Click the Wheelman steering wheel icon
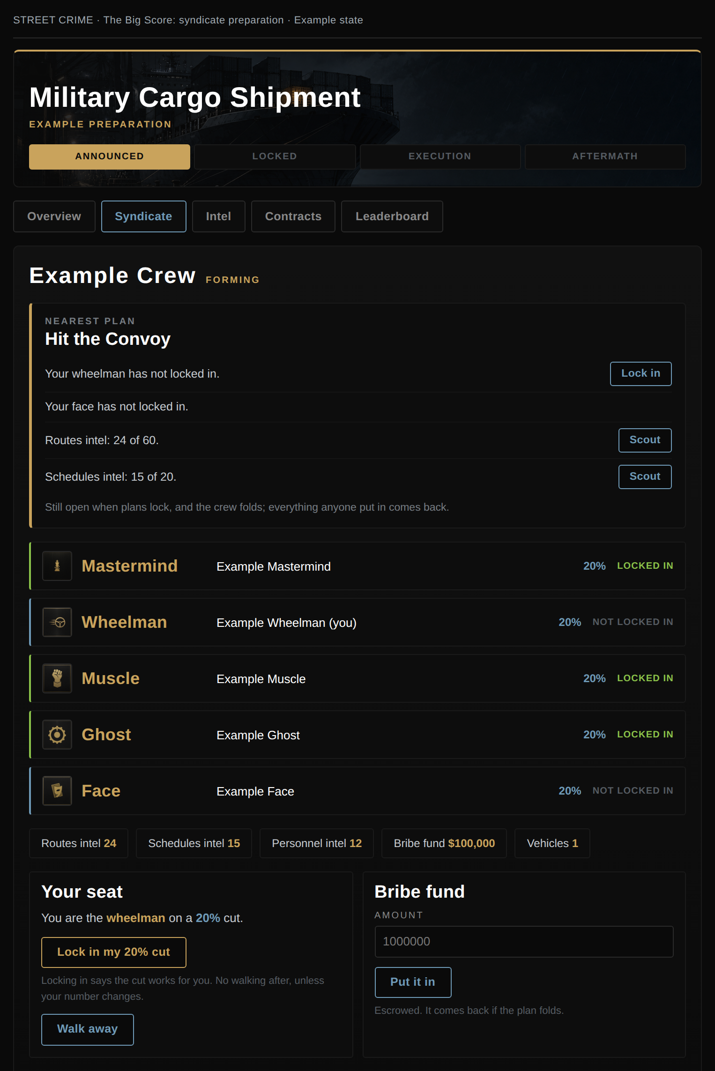The image size is (715, 1071). coord(57,622)
